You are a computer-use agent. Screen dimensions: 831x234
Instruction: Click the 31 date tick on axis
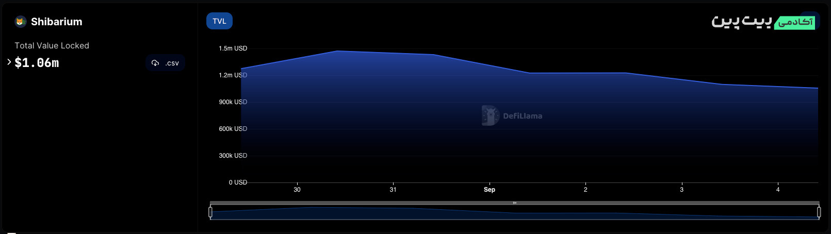click(393, 190)
